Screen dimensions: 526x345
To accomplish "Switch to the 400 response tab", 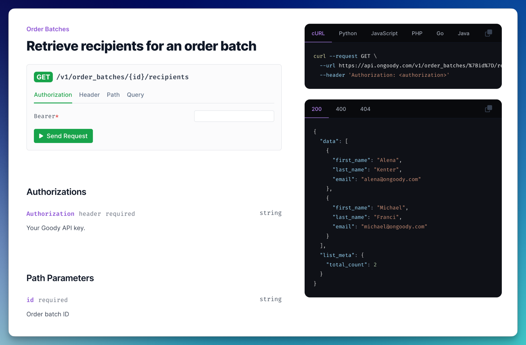I will (x=341, y=109).
